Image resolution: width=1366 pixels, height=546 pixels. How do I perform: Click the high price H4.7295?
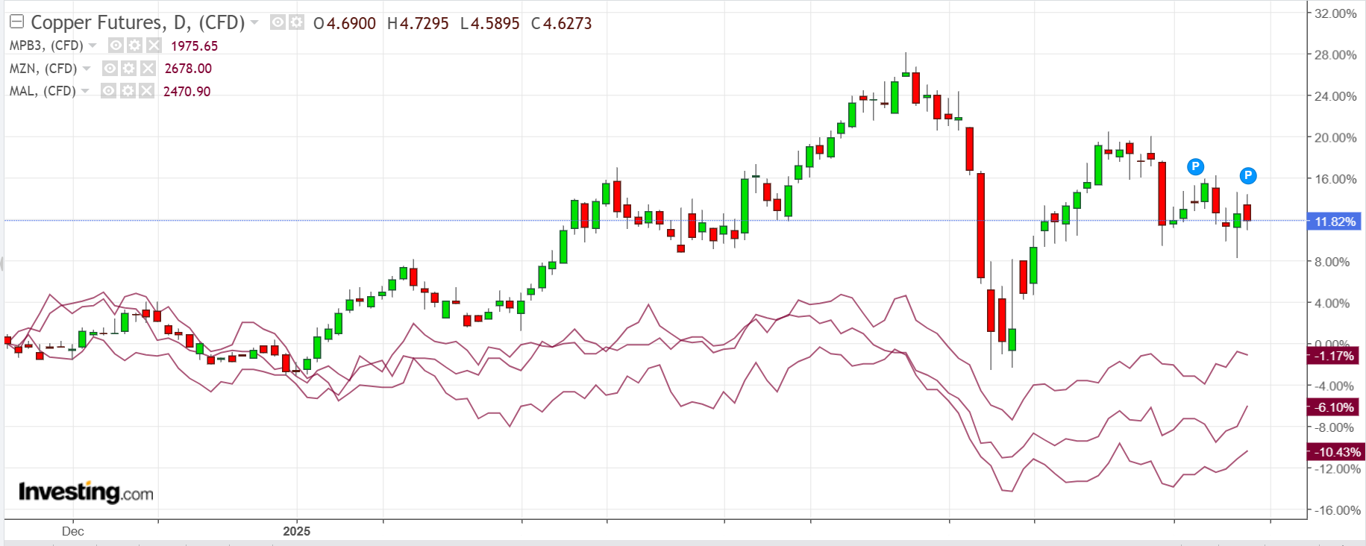418,23
